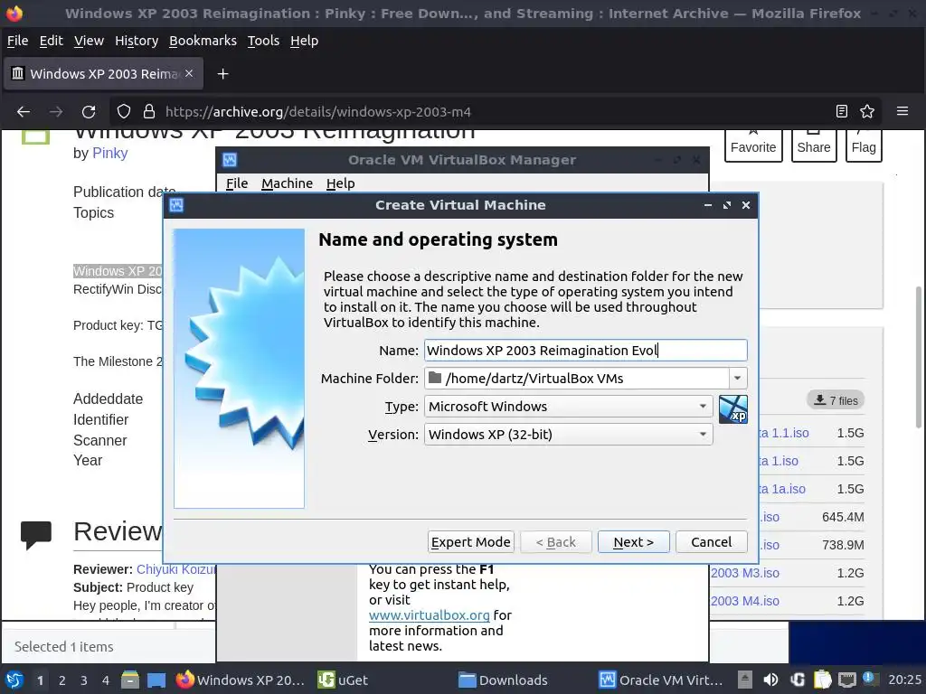Click the taskbar clock 20:25

pos(904,680)
